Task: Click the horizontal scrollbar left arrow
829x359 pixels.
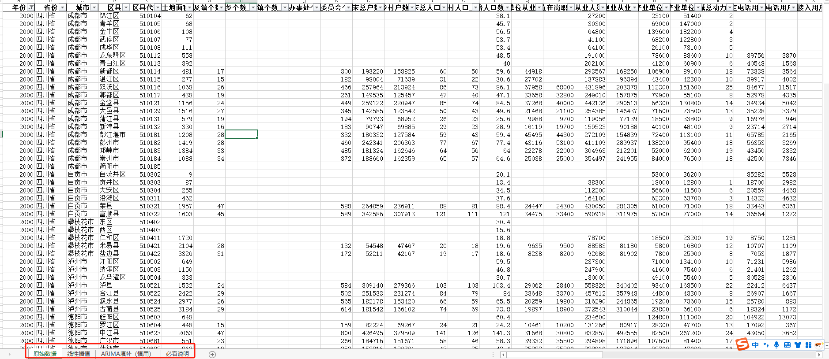Action: point(503,355)
